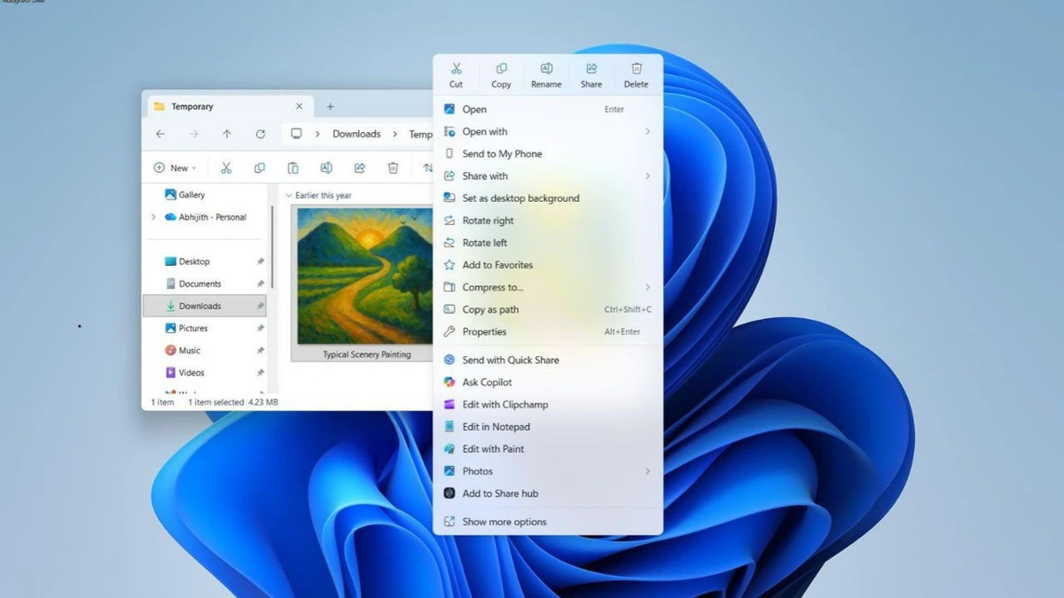
Task: Choose Open from the context menu
Action: click(x=548, y=109)
